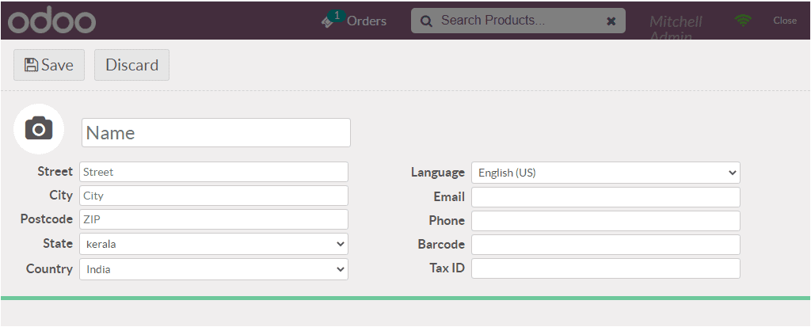Open the Country dropdown showing India

214,269
